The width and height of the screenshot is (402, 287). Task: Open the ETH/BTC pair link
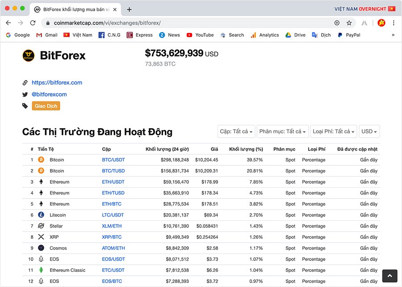point(112,204)
